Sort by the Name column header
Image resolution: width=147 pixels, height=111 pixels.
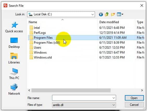click(33, 22)
